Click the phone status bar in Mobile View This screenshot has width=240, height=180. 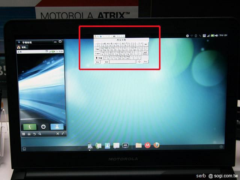[40, 52]
